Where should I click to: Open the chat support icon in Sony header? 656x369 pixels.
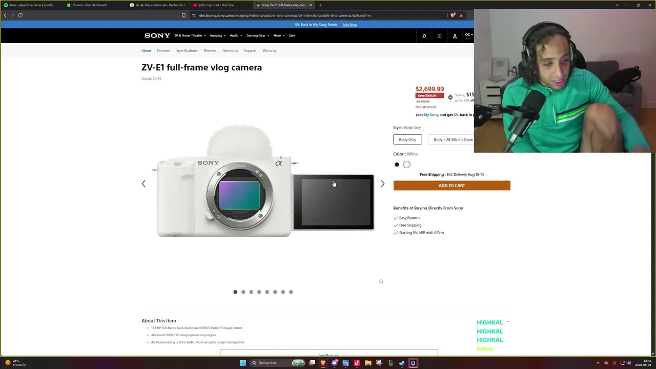[x=439, y=36]
